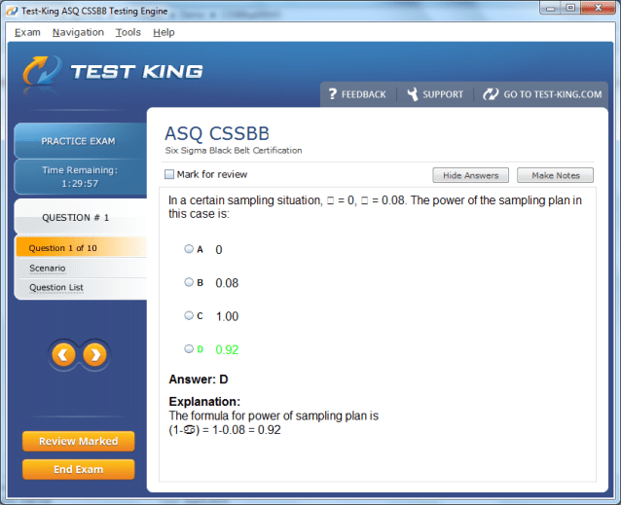This screenshot has height=505, width=621.
Task: Go to next question with right arrow
Action: click(94, 354)
